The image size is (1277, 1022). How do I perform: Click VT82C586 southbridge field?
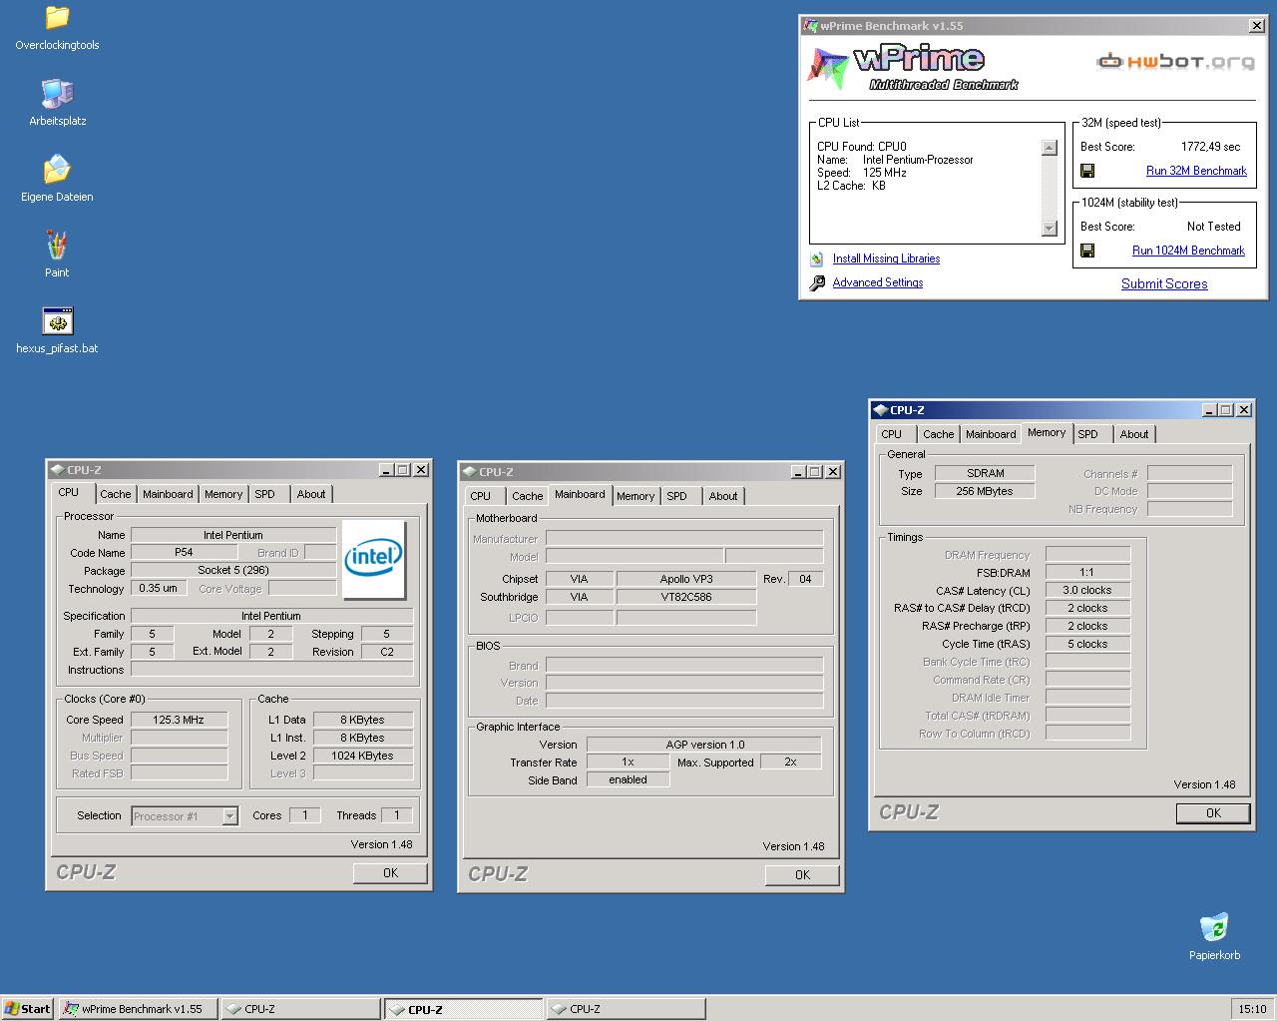point(686,597)
